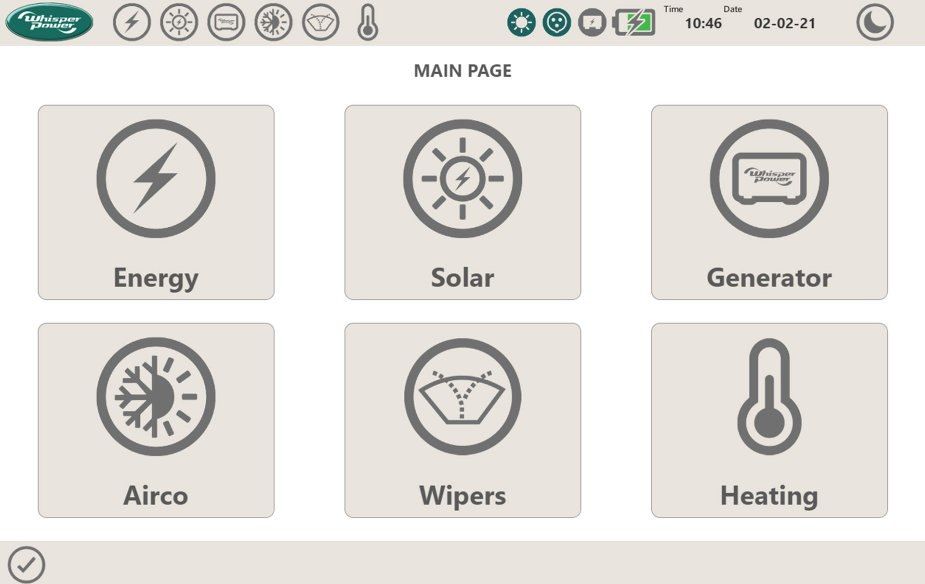The width and height of the screenshot is (925, 584).
Task: Open the Energy tile
Action: pos(156,202)
